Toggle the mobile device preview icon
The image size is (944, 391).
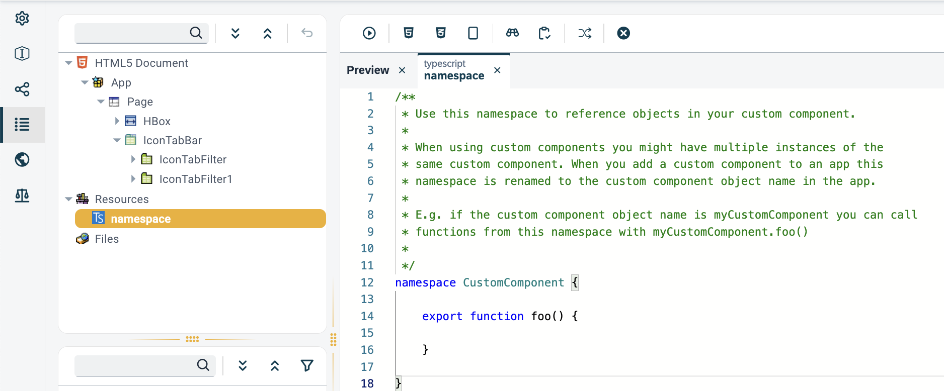click(x=473, y=33)
